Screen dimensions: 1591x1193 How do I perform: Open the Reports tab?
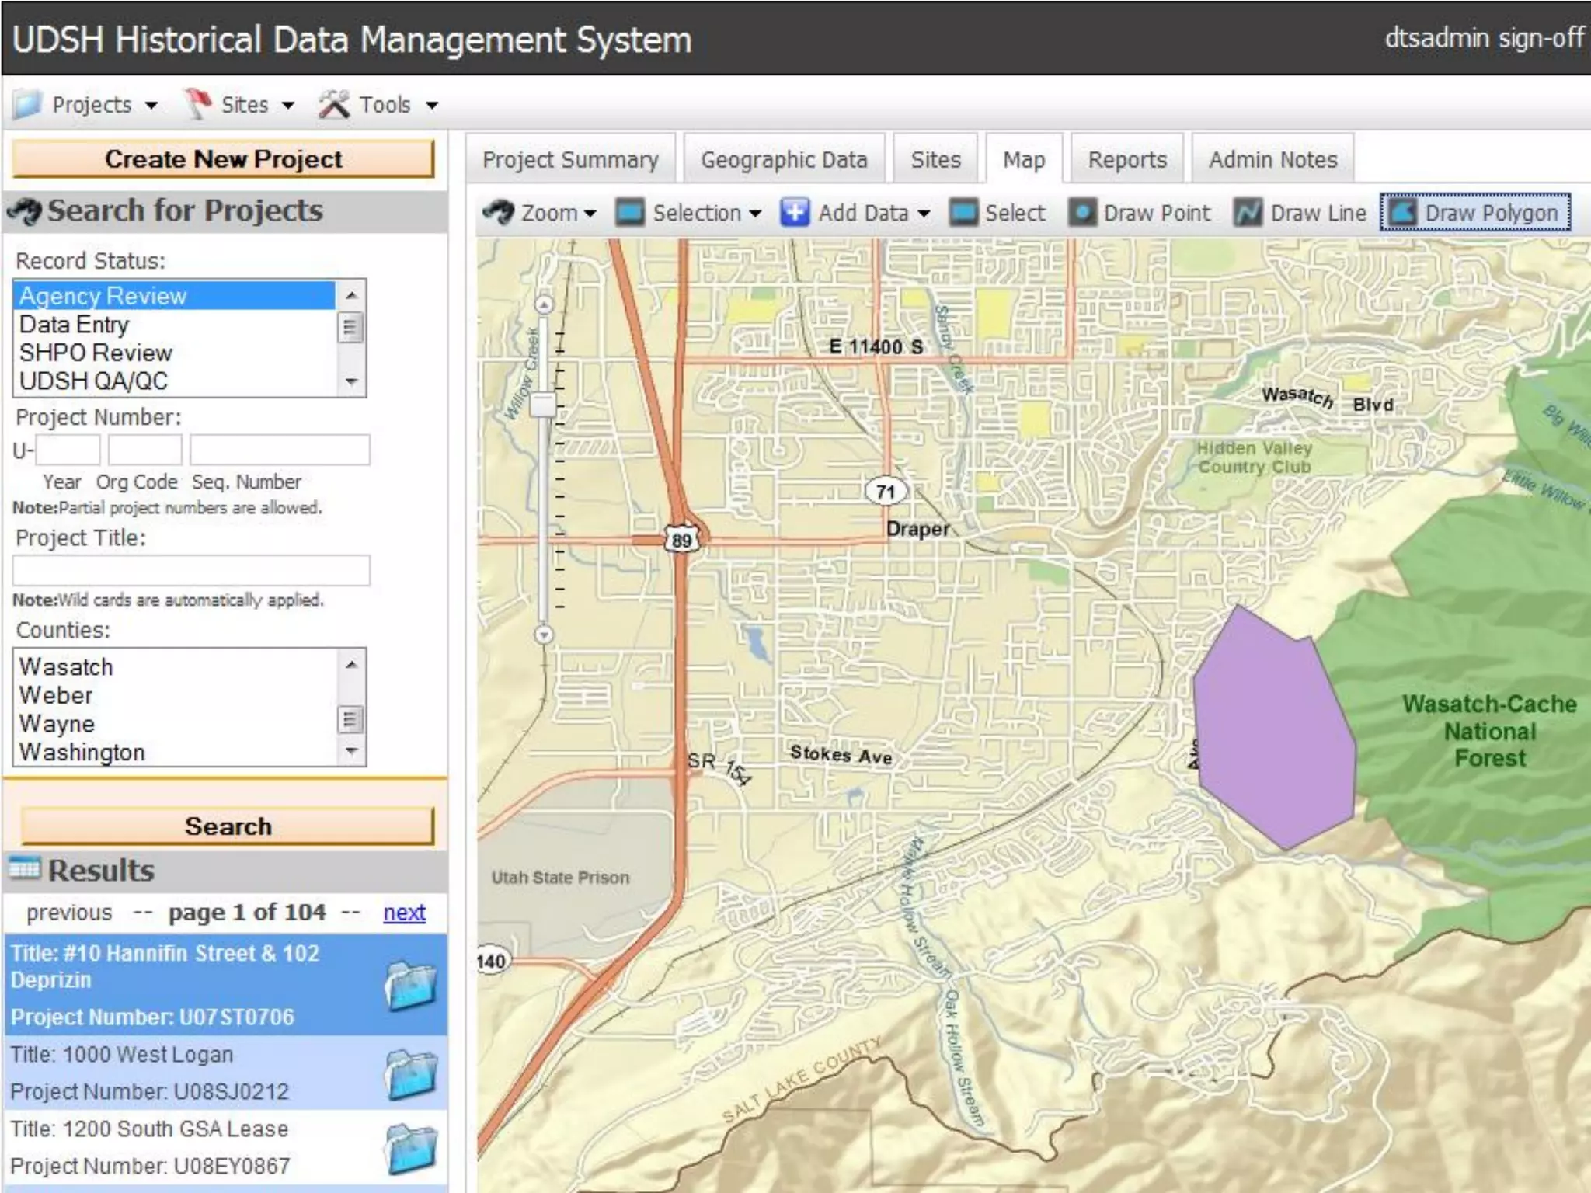tap(1127, 160)
